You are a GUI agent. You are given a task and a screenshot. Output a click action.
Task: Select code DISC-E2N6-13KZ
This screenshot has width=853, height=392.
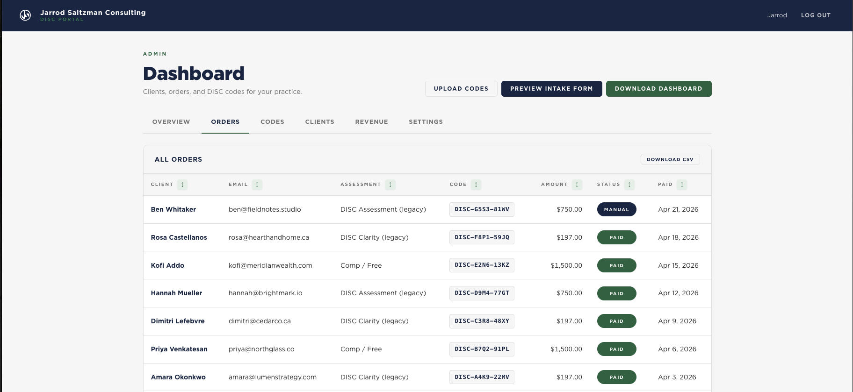[482, 265]
